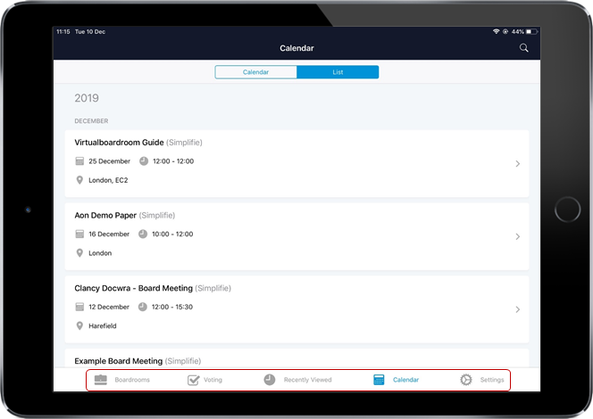Open the Virtualboardroom Guide meeting title
Viewport: 593px width, 419px height.
click(x=119, y=143)
